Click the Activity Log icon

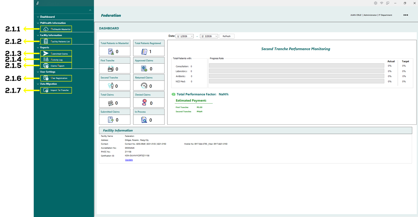pos(46,60)
